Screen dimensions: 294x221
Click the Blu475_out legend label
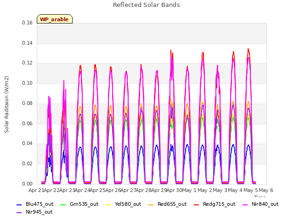40,204
